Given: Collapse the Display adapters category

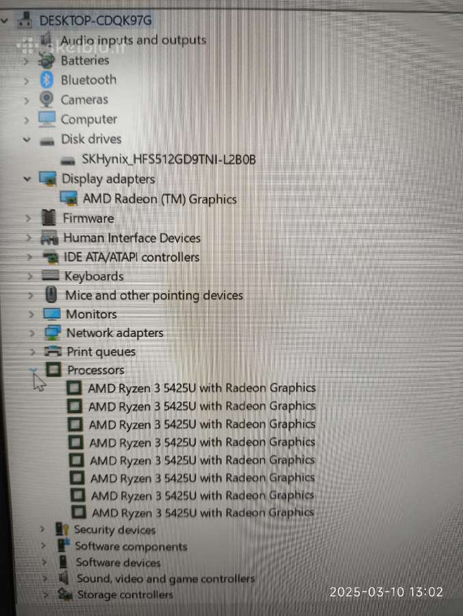Looking at the screenshot, I should pyautogui.click(x=27, y=179).
